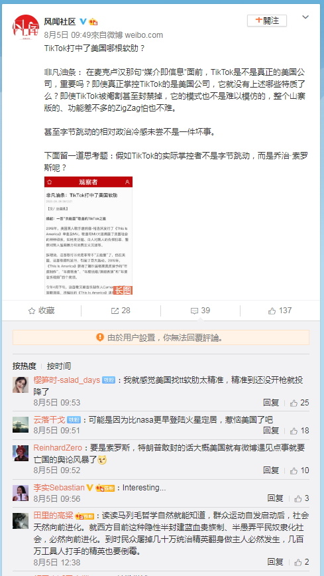The width and height of the screenshot is (324, 576).
Task: Click 田里的高粱 commenter avatar
Action: [x=21, y=521]
